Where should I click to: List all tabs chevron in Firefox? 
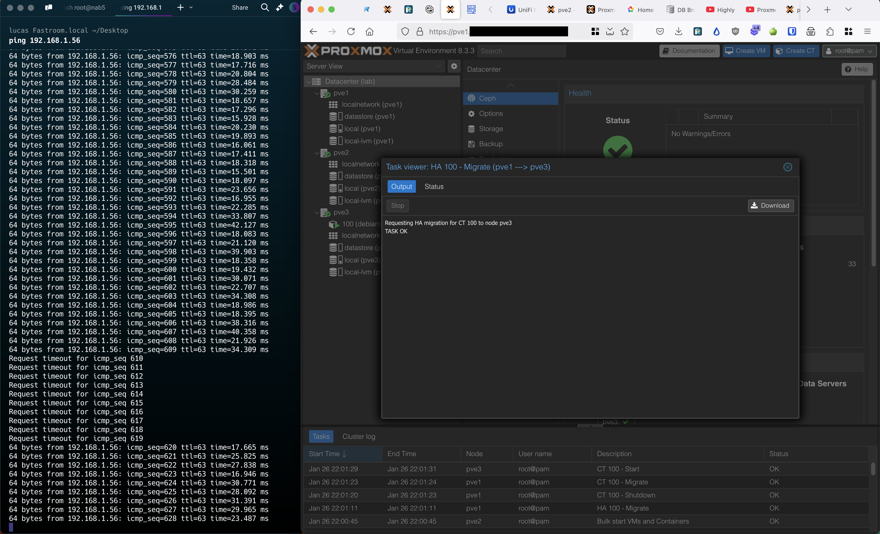849,10
